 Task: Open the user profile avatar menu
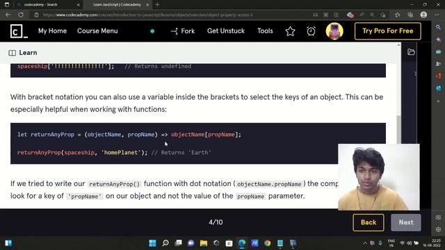tap(334, 31)
